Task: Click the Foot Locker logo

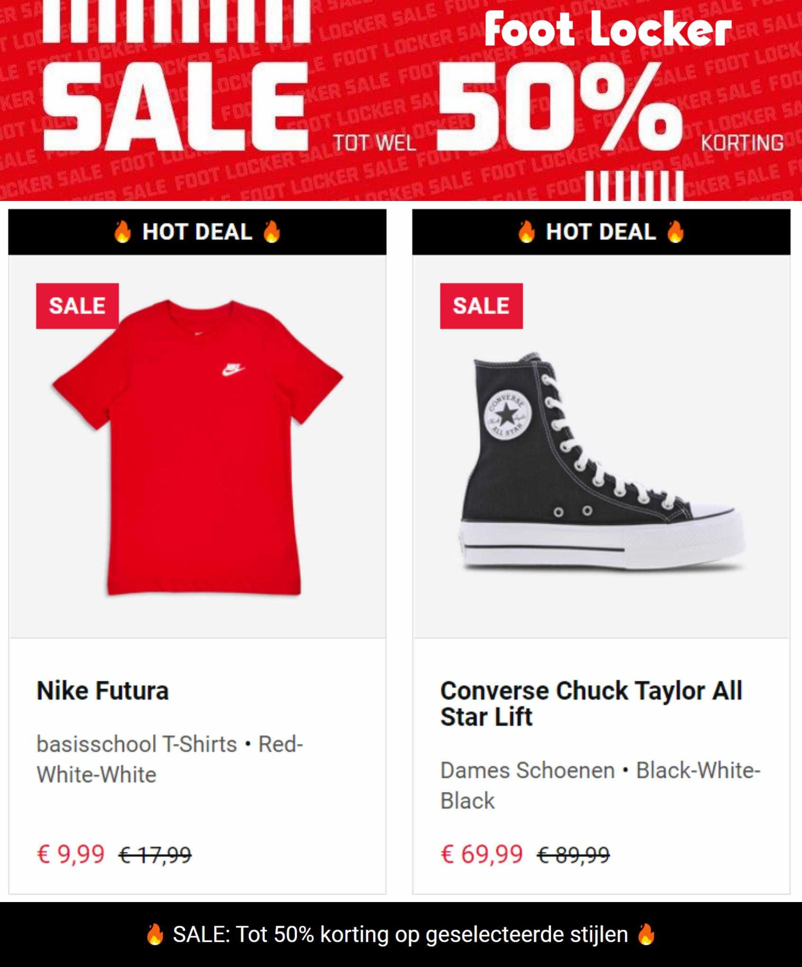Action: click(x=608, y=30)
